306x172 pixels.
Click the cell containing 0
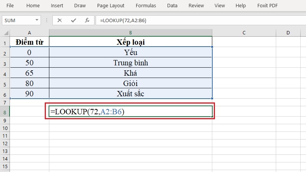(29, 52)
